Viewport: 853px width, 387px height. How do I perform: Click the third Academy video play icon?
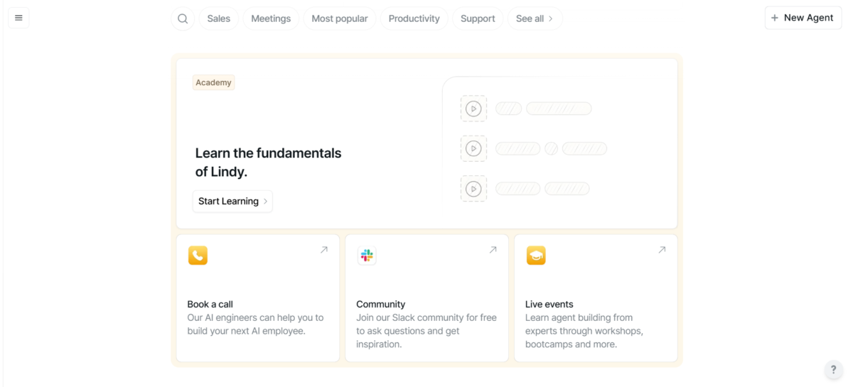pyautogui.click(x=473, y=189)
